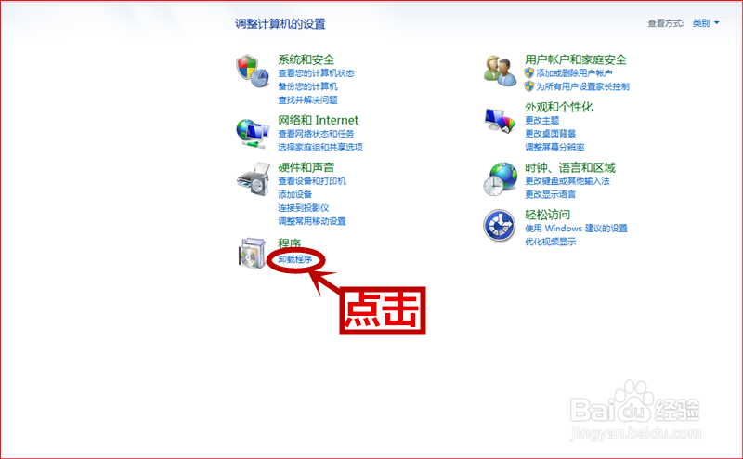Click 备份您的计算机 link
Viewport: 743px width, 459px height.
point(307,86)
